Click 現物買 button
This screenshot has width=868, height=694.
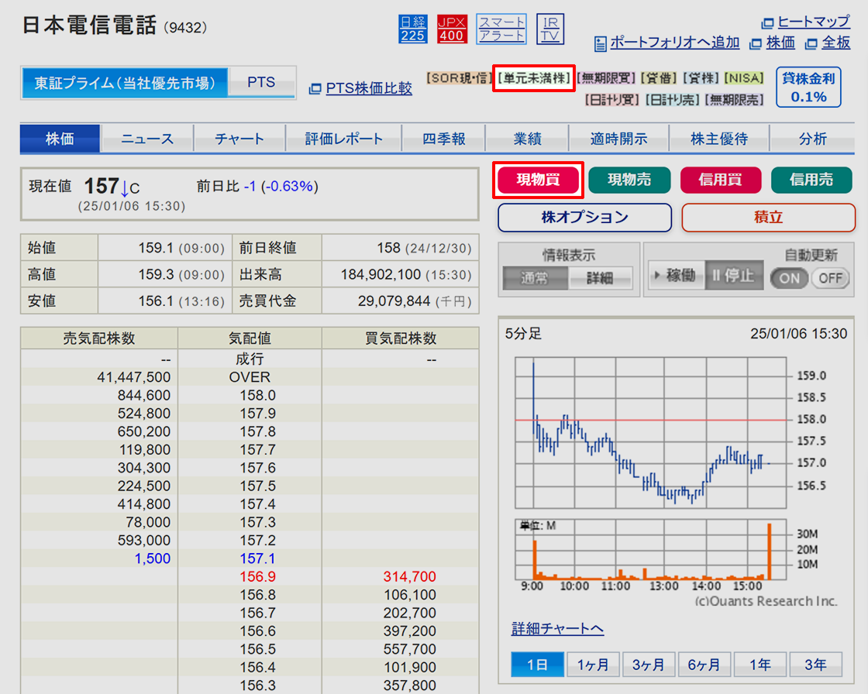click(x=538, y=180)
